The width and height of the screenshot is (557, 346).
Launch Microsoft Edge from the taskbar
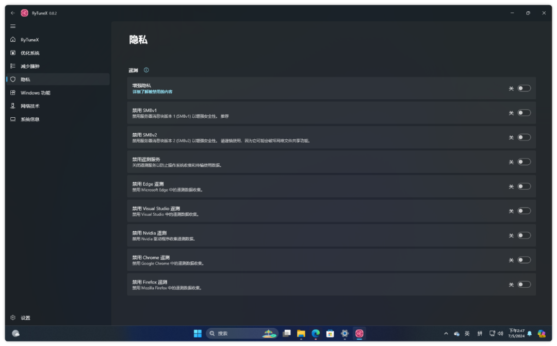[x=316, y=333]
